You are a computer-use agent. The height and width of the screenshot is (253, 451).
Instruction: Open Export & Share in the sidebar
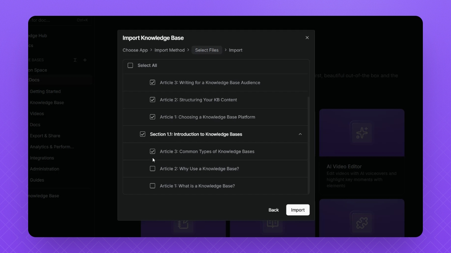pyautogui.click(x=45, y=136)
